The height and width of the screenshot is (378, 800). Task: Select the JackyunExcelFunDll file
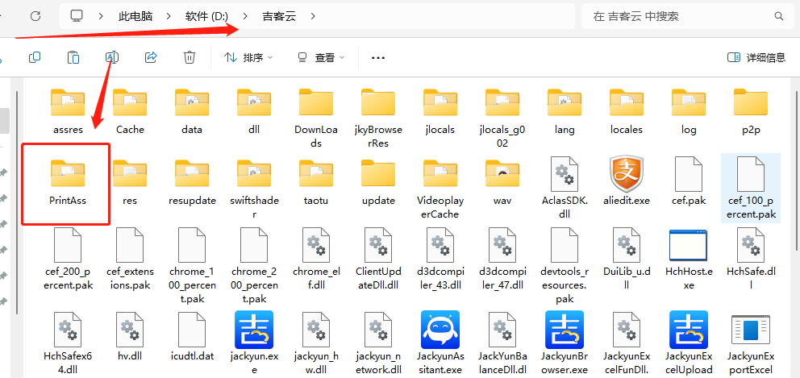[627, 343]
